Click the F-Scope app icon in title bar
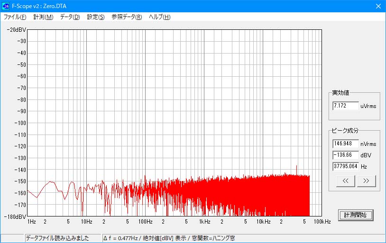 click(6, 6)
